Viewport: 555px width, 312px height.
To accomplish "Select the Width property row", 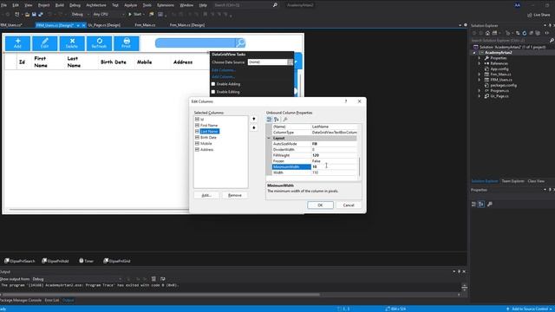I will [x=314, y=172].
